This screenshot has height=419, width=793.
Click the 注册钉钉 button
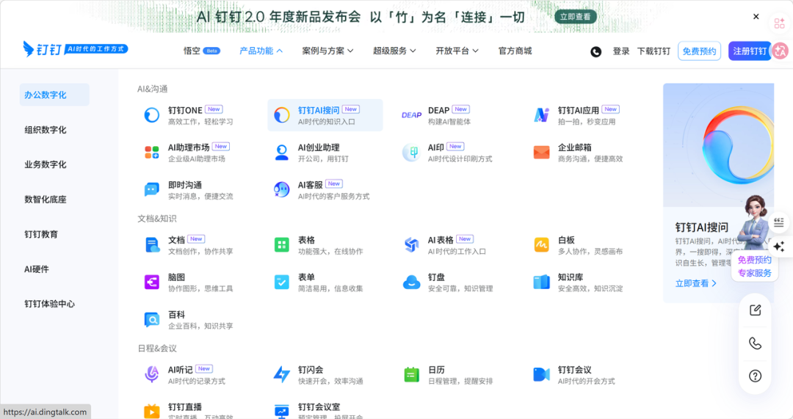pyautogui.click(x=750, y=51)
